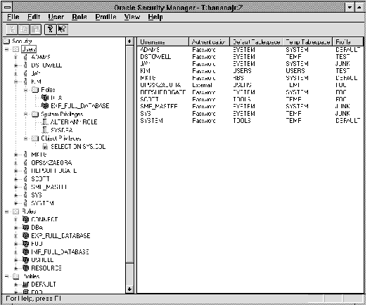Image resolution: width=377 pixels, height=307 pixels.
Task: Collapse KIM's Object Privileges subfolder
Action: 25,138
